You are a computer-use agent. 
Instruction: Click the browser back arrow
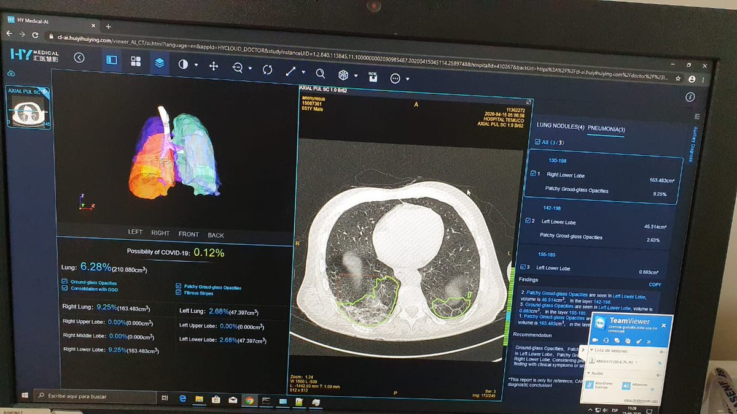(9, 33)
